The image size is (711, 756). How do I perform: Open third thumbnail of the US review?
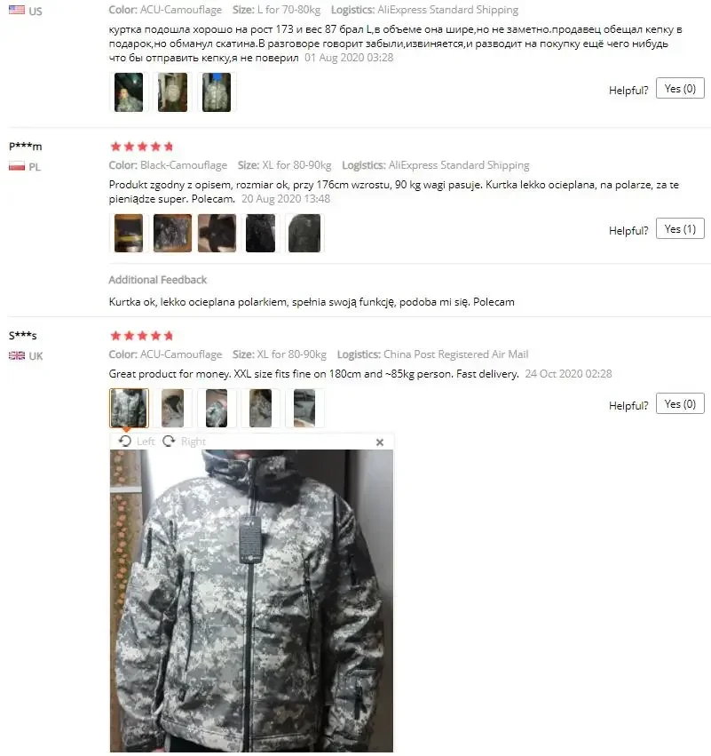tap(217, 92)
